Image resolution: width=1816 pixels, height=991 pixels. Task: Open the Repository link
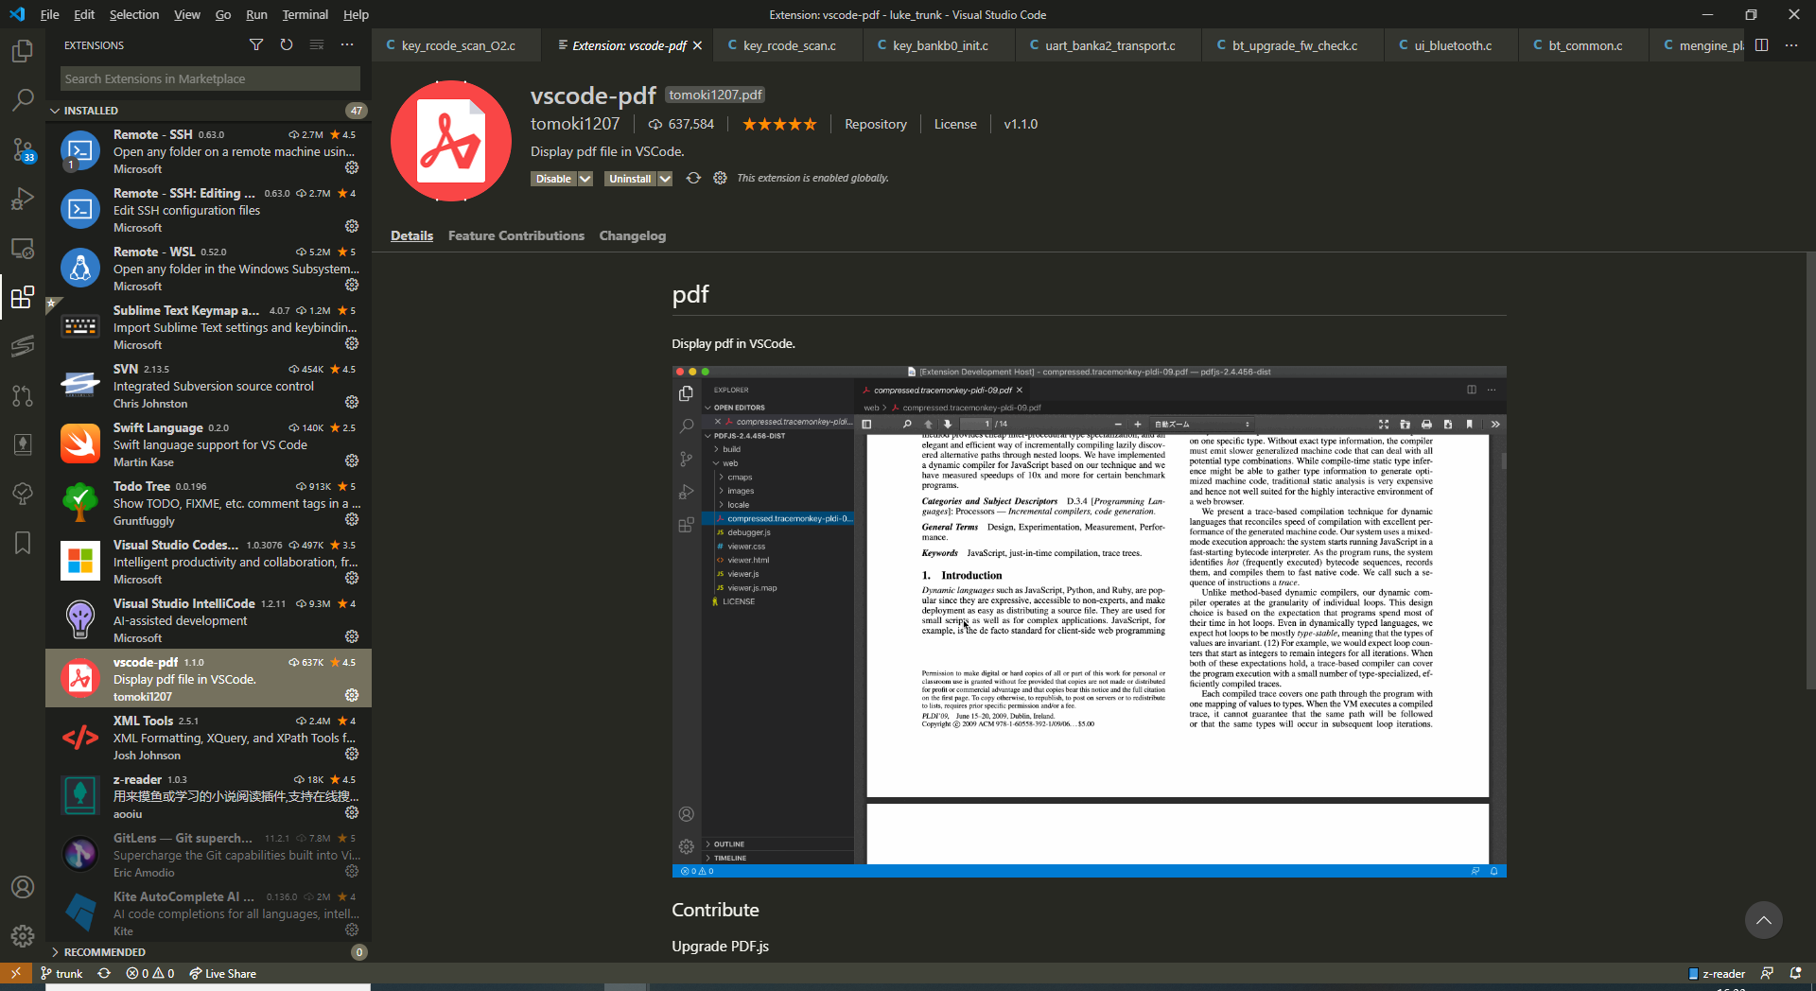click(876, 124)
